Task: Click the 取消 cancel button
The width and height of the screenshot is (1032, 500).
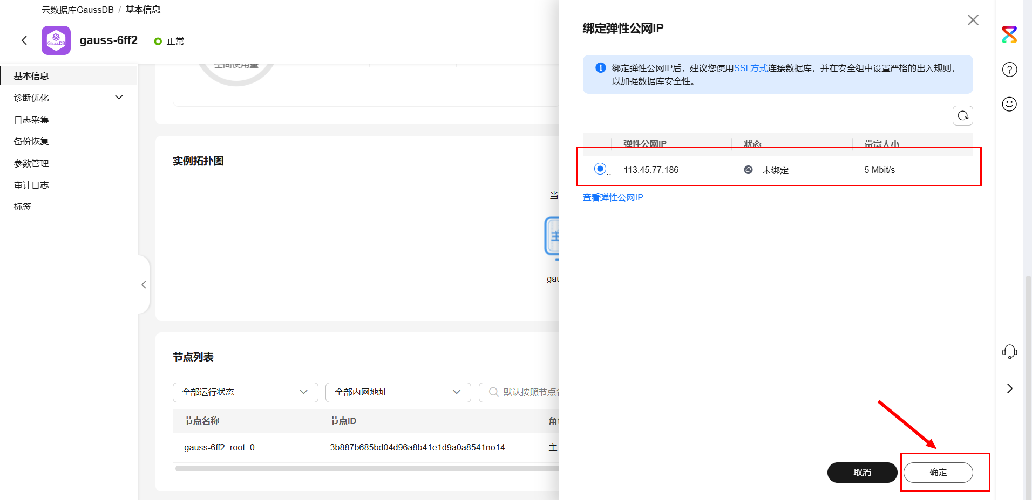Action: click(x=862, y=473)
